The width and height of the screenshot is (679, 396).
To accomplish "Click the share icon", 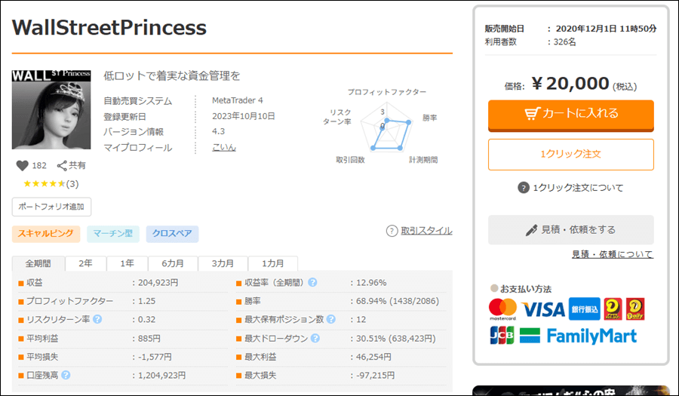I will pos(63,165).
